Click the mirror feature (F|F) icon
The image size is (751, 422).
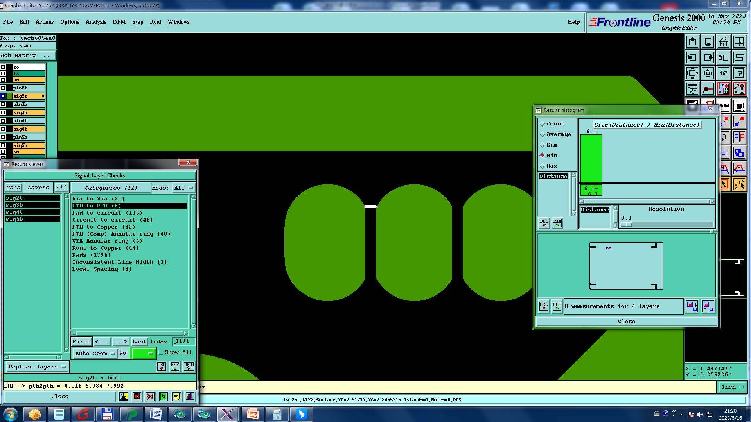click(739, 137)
